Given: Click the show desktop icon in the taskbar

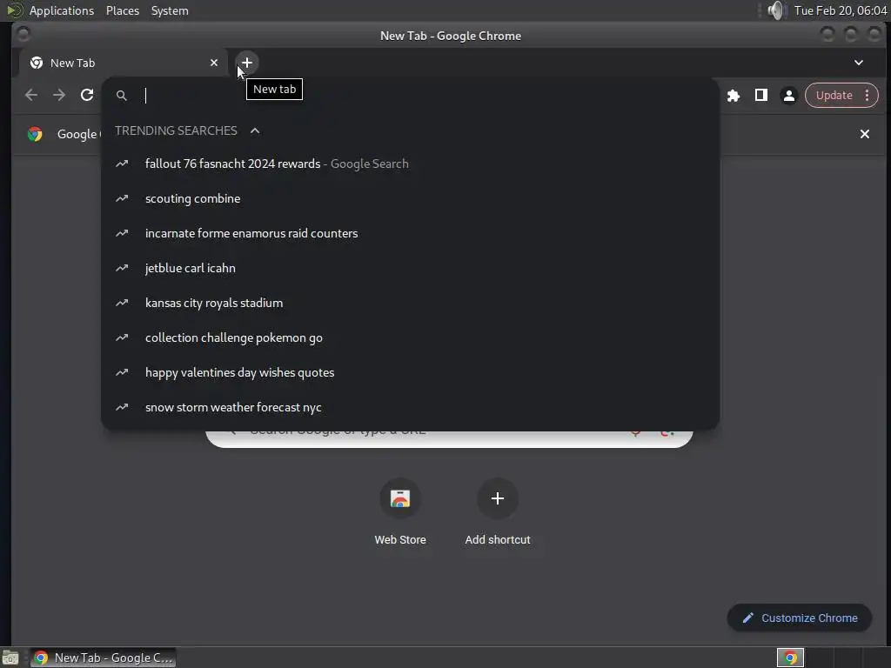Looking at the screenshot, I should (x=10, y=658).
